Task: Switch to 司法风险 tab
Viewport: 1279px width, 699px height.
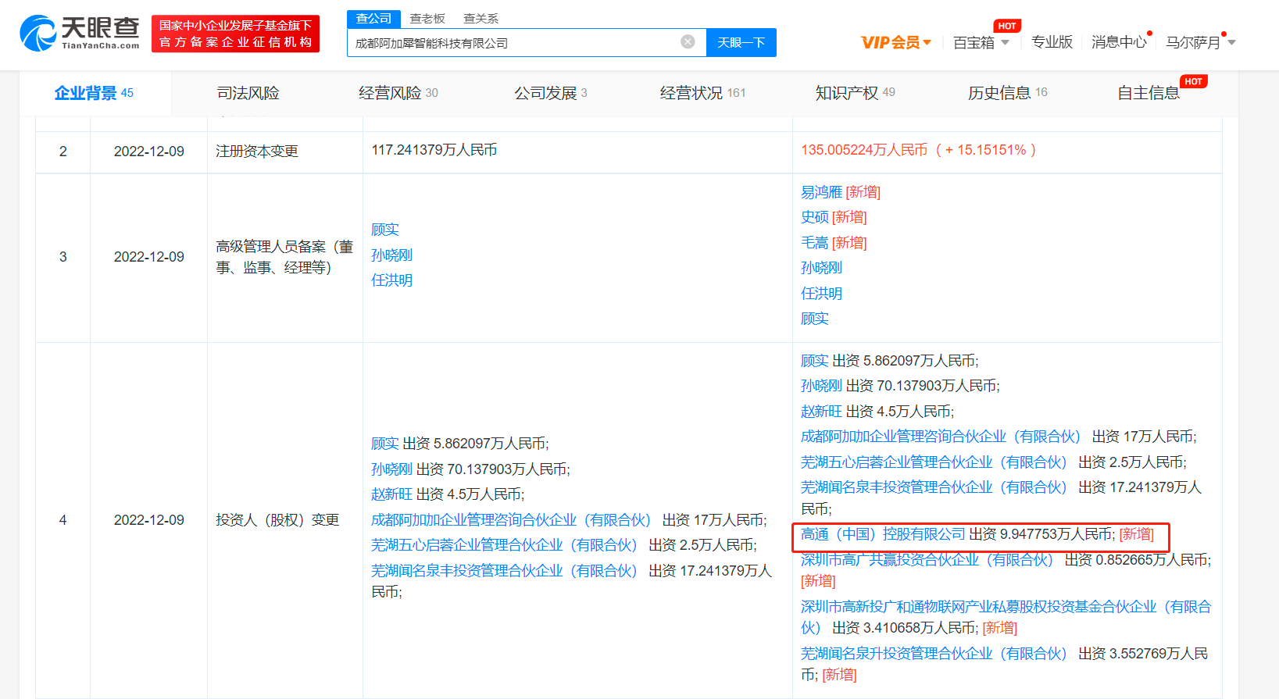Action: coord(248,93)
